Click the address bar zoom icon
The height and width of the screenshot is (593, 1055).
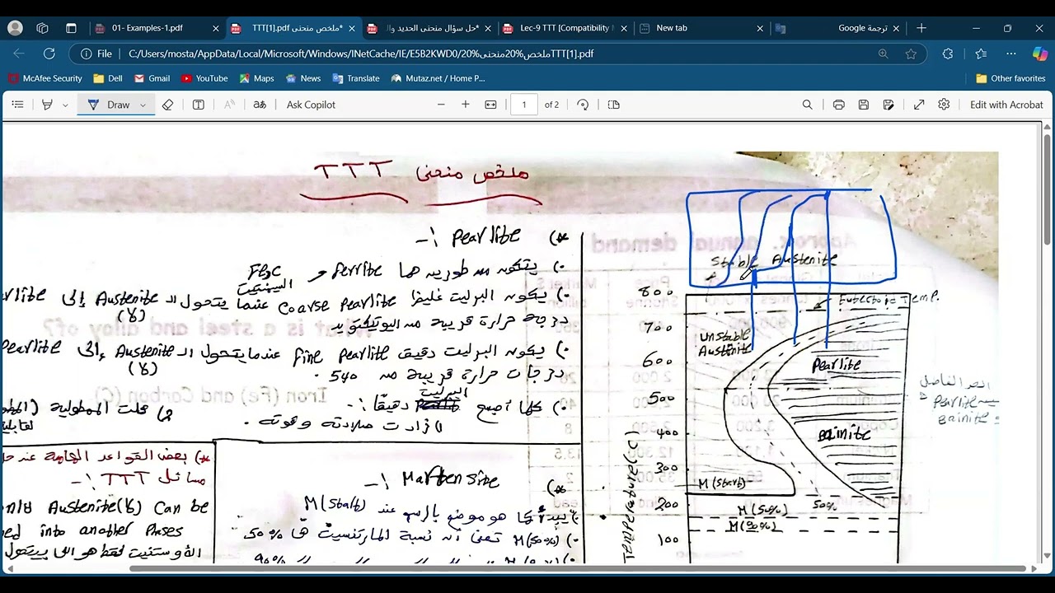point(883,54)
